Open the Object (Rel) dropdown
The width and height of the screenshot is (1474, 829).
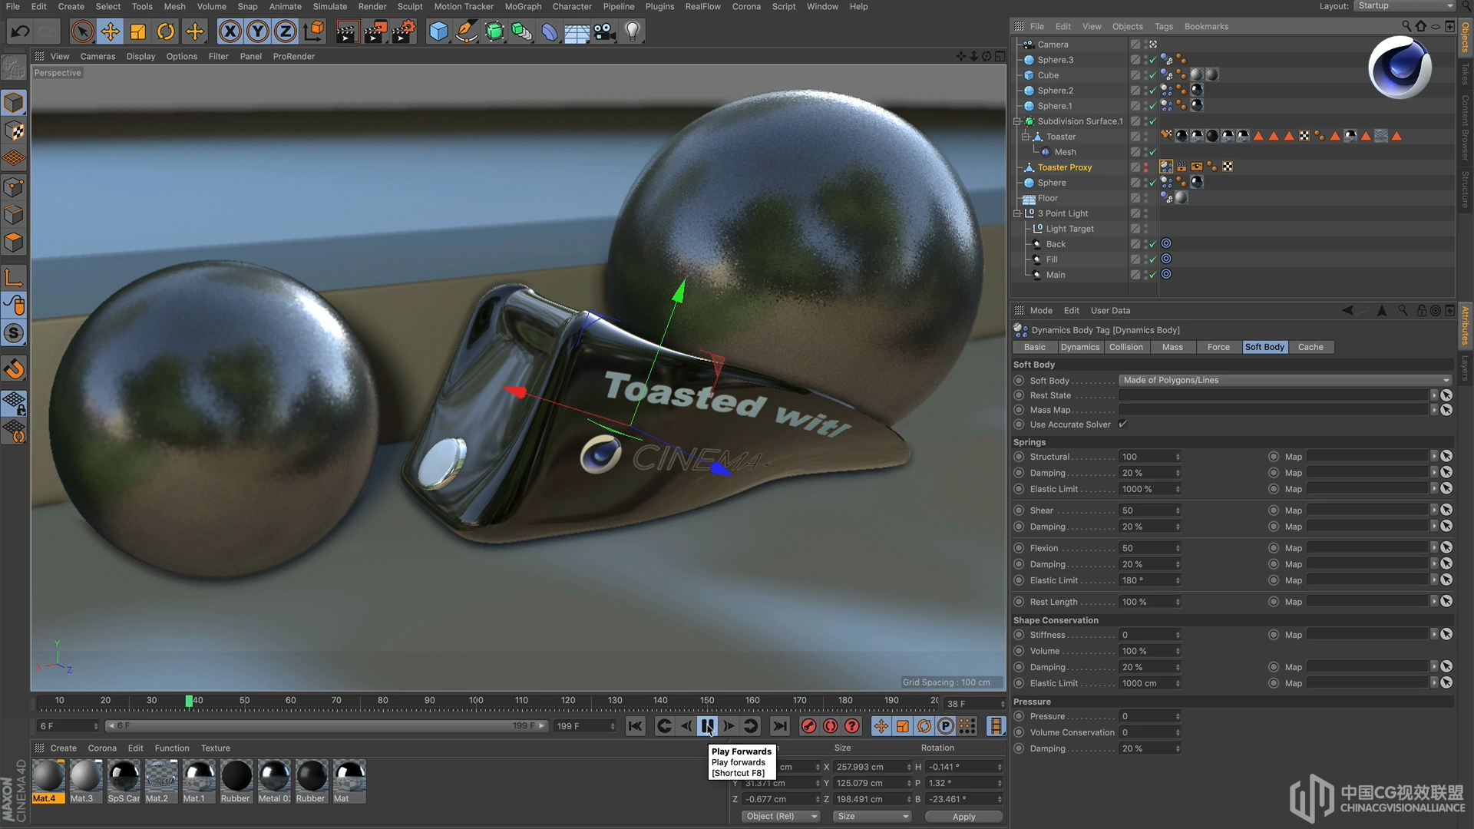pyautogui.click(x=781, y=816)
